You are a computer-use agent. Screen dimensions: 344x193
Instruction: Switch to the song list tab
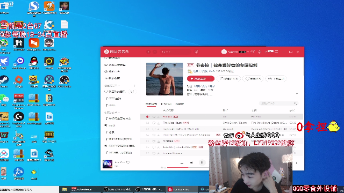[x=151, y=104]
